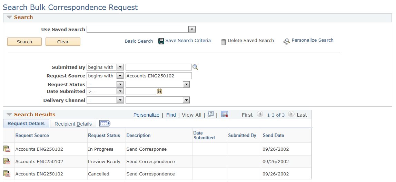The image size is (396, 182).
Task: Open the Date Submitted calendar picker
Action: (159, 92)
